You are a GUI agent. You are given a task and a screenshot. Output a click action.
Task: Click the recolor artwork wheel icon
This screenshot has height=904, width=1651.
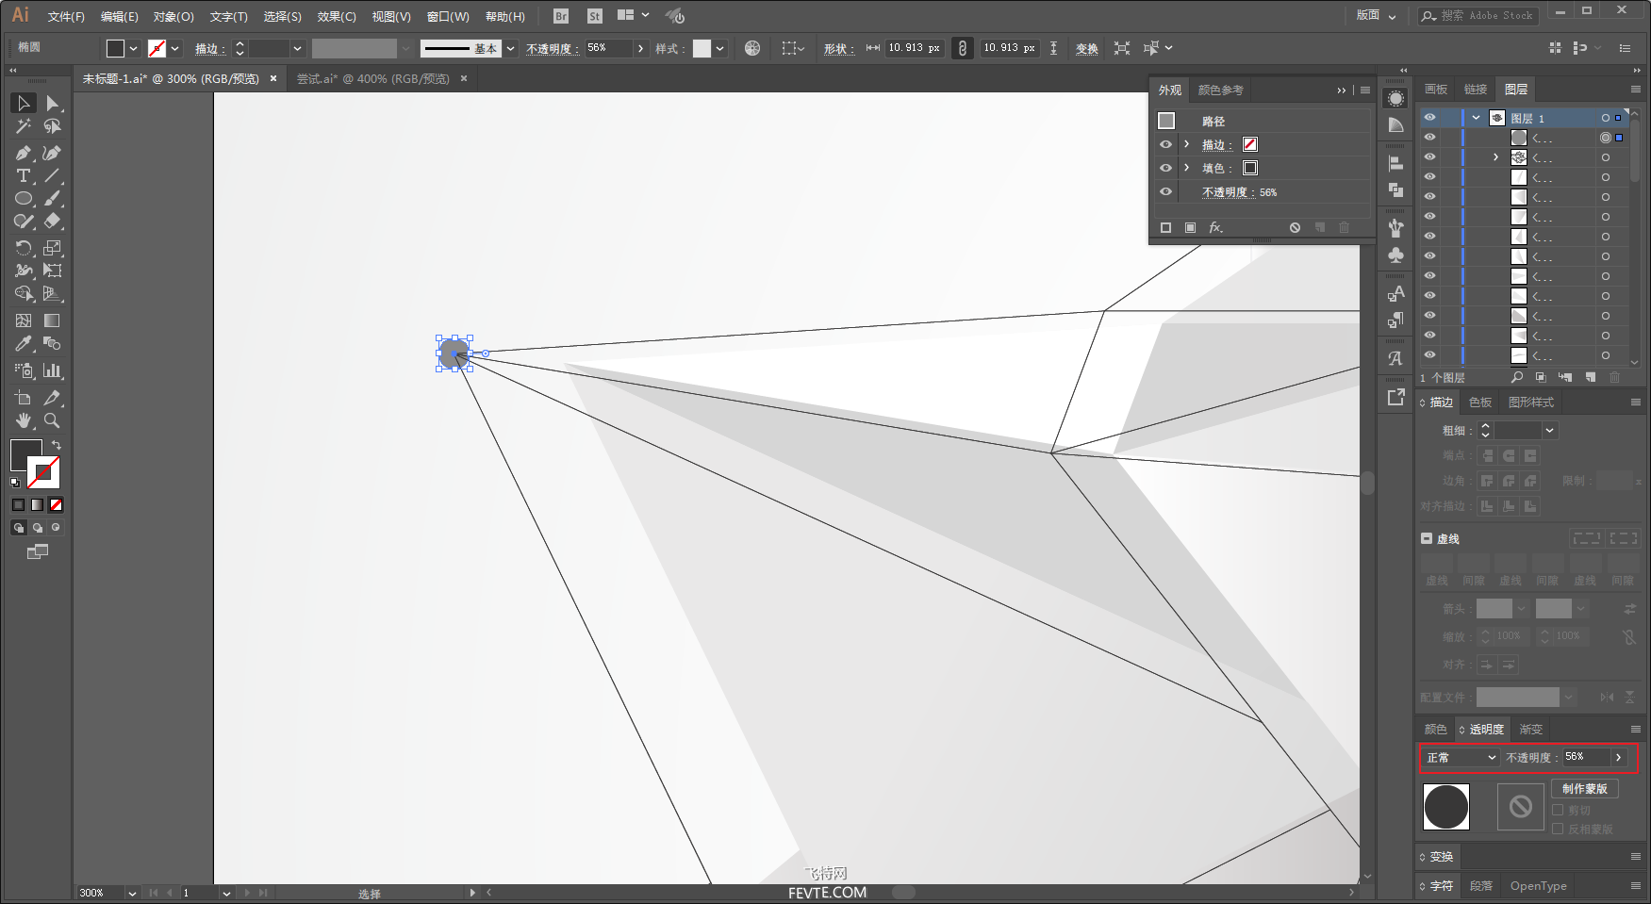[752, 48]
